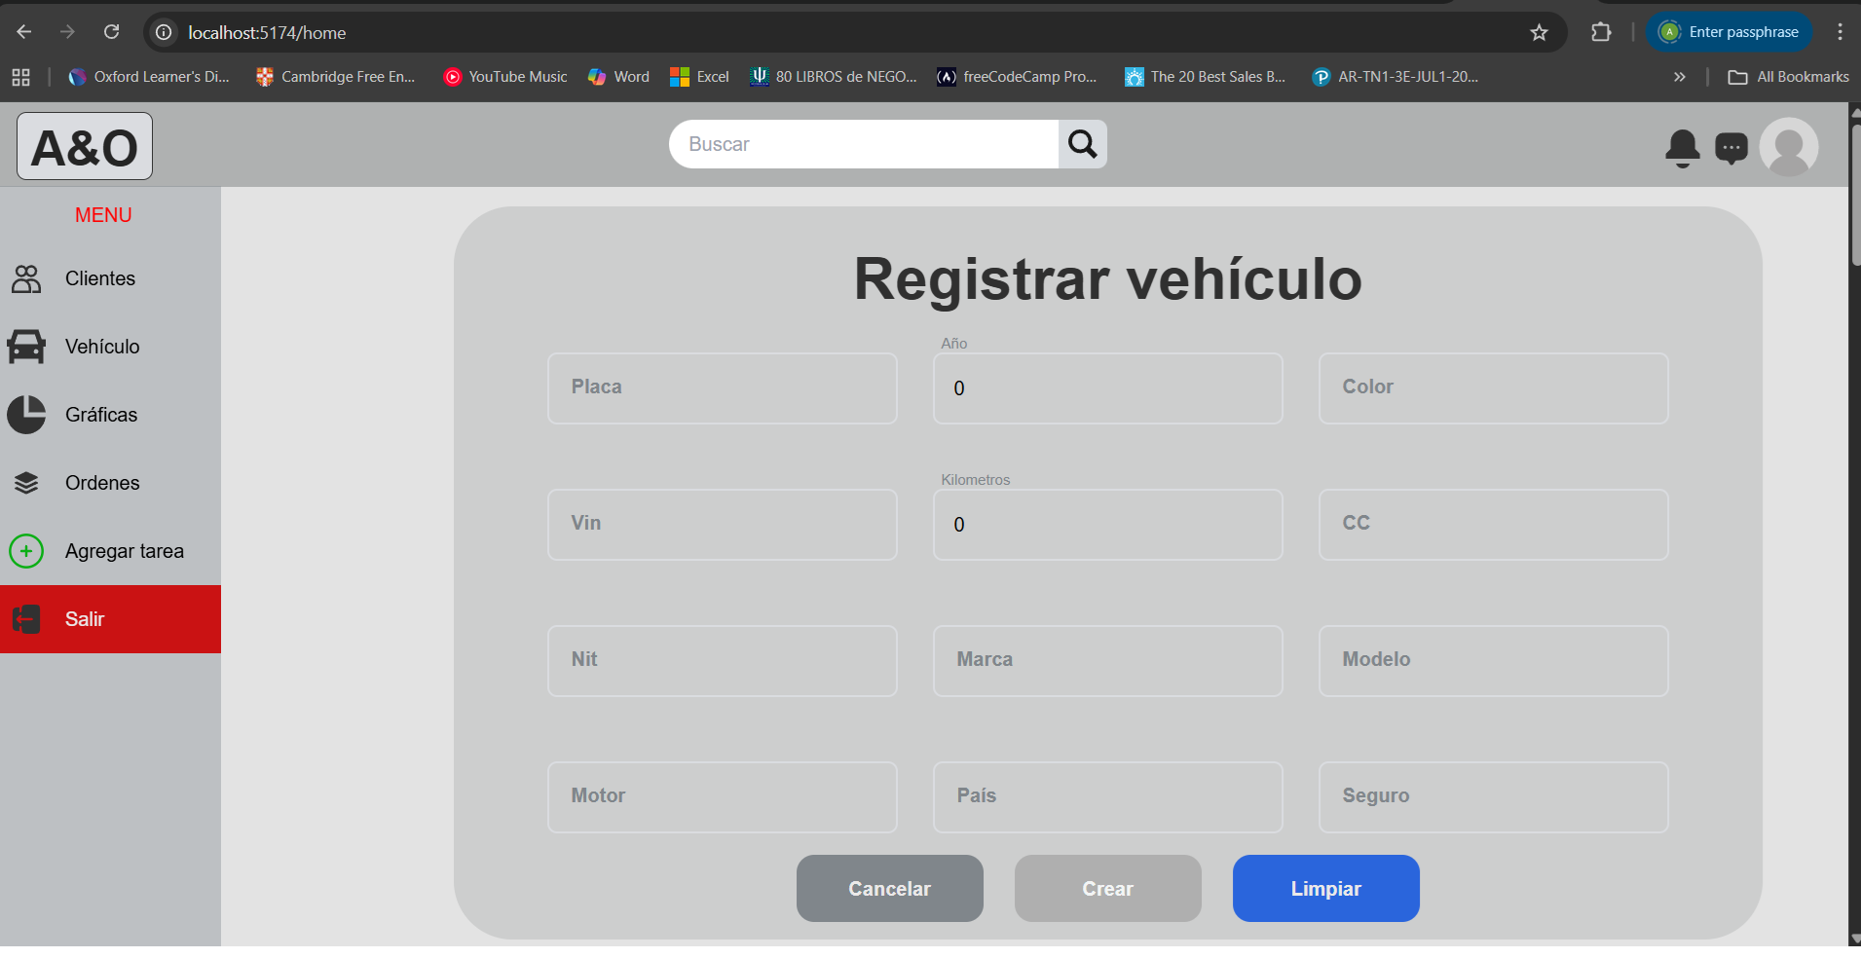Open the browser extensions puzzle menu
The height and width of the screenshot is (958, 1861).
point(1600,32)
